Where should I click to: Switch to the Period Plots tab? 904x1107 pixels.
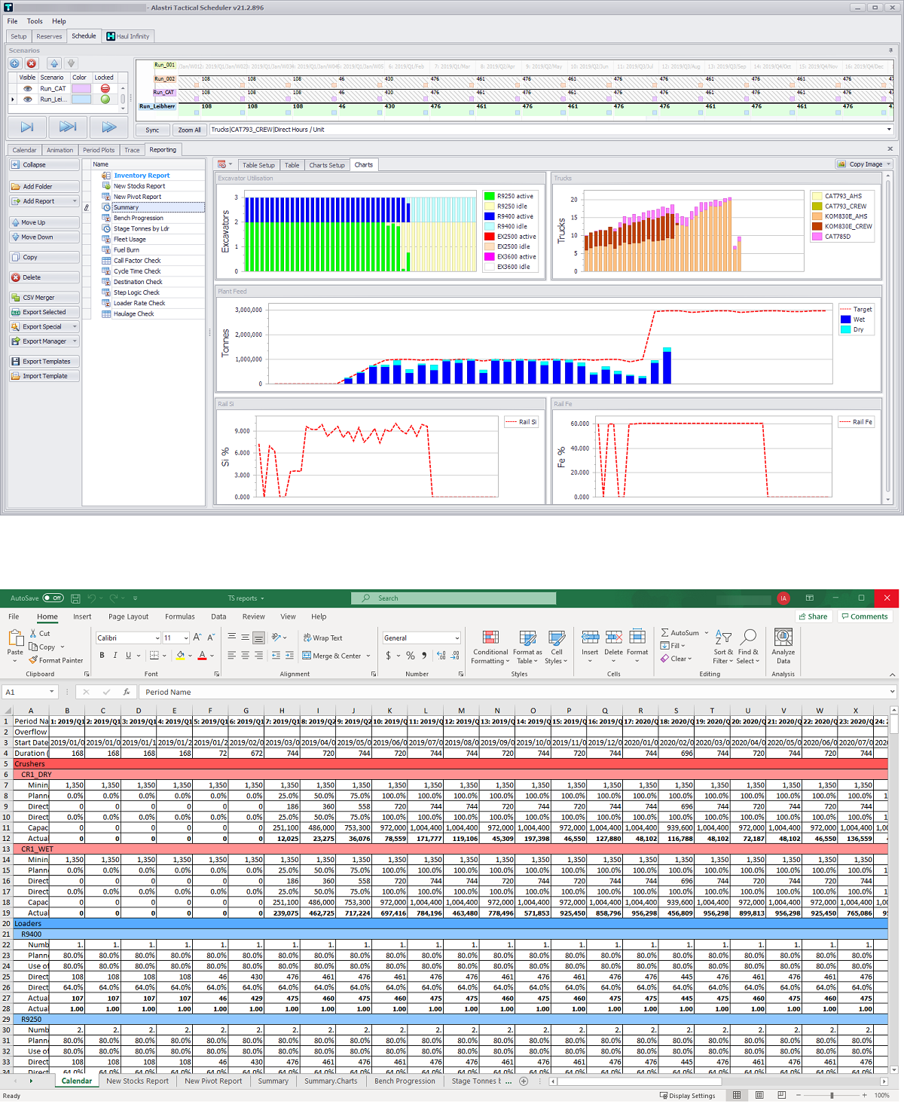click(x=99, y=150)
